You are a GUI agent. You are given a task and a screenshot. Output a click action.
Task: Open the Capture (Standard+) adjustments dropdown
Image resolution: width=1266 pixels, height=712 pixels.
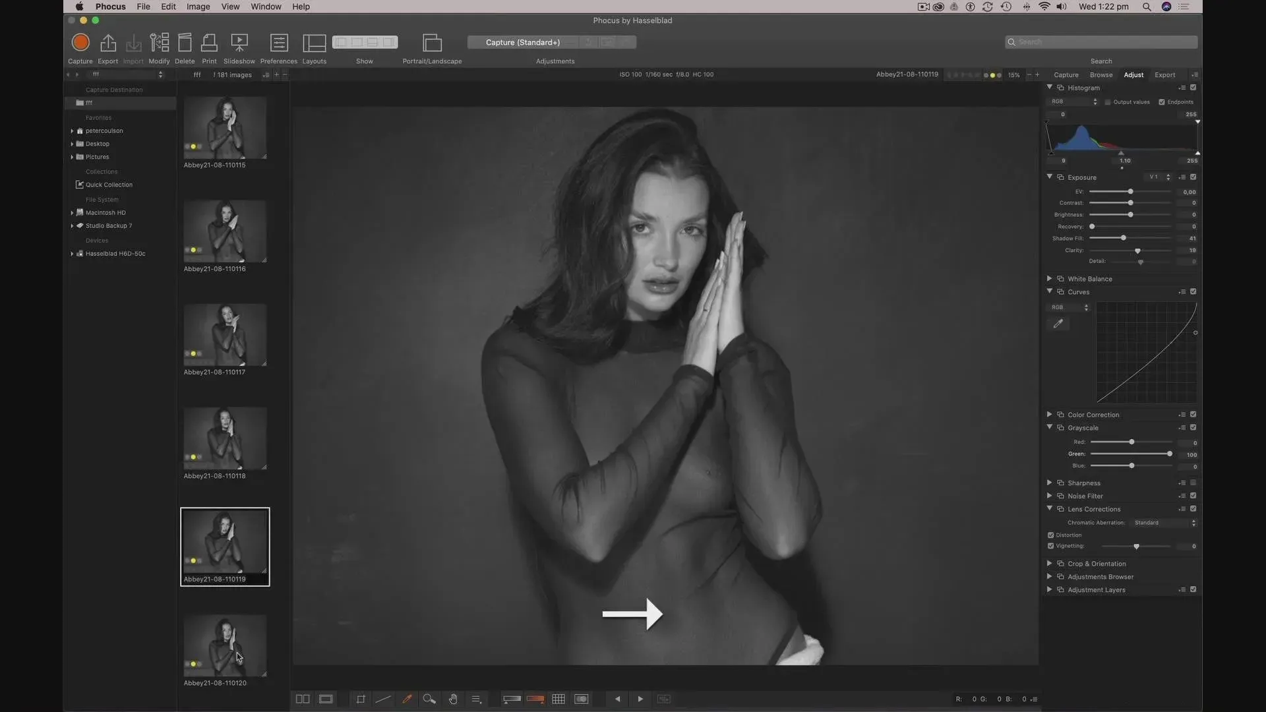tap(522, 42)
